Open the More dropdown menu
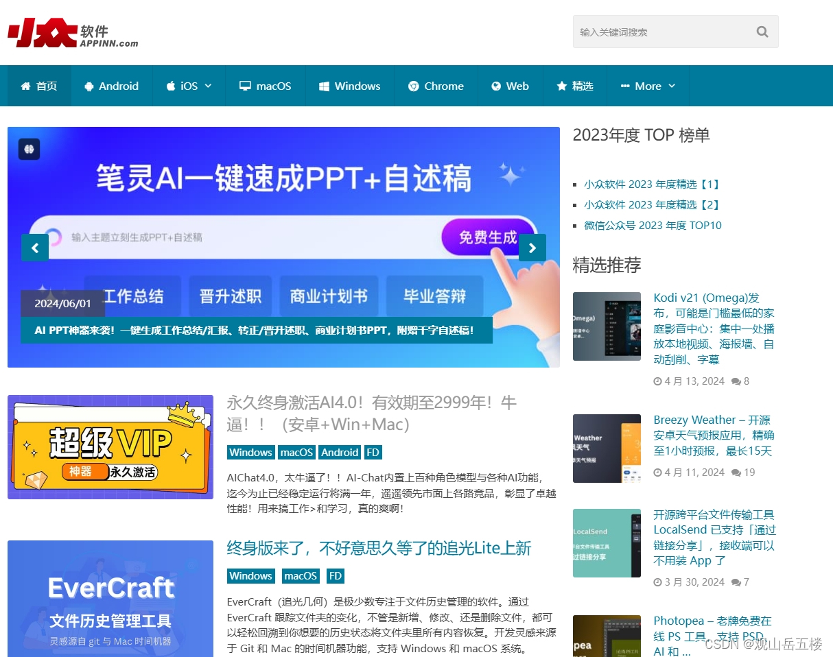 647,86
